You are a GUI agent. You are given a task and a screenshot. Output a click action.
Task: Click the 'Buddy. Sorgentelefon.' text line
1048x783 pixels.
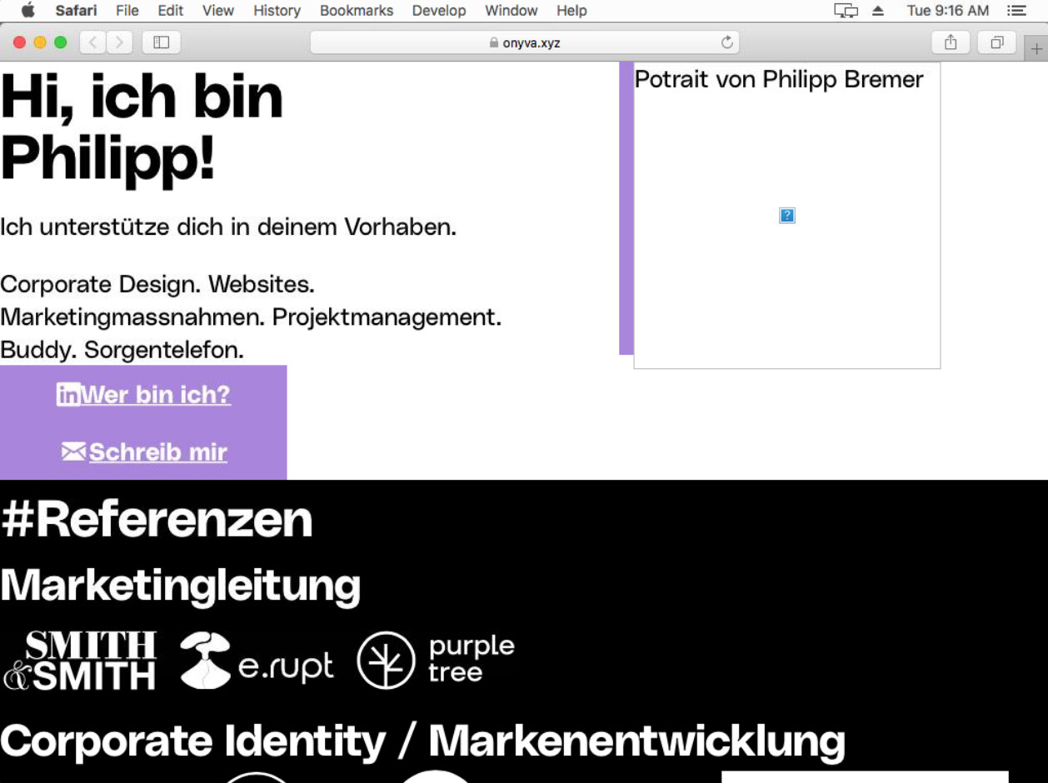tap(122, 350)
